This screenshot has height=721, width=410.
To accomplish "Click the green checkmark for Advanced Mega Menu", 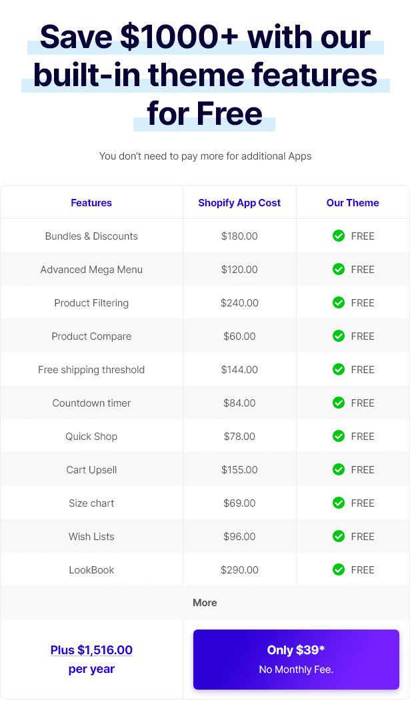I will point(339,269).
